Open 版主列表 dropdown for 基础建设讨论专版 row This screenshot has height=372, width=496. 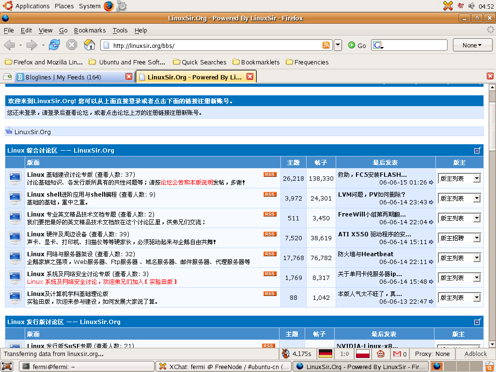pyautogui.click(x=459, y=178)
